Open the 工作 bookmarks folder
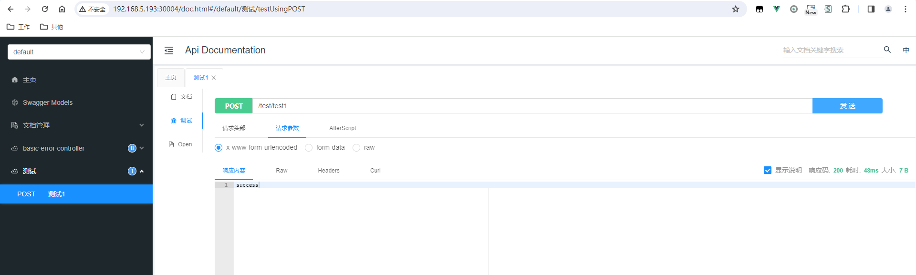Viewport: 916px width, 275px height. tap(18, 27)
